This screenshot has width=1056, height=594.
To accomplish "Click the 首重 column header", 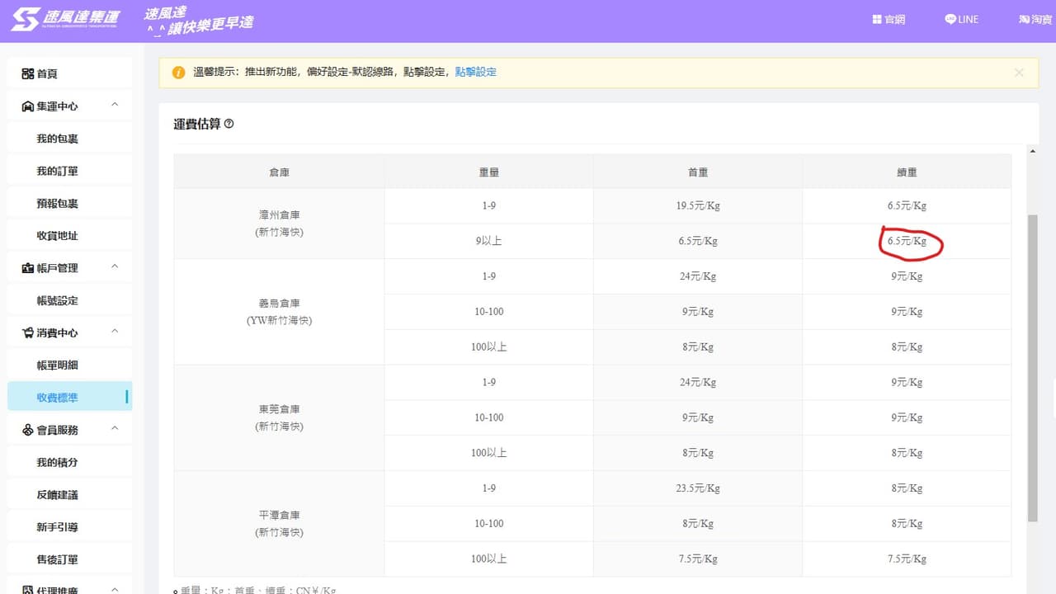I will coord(698,172).
